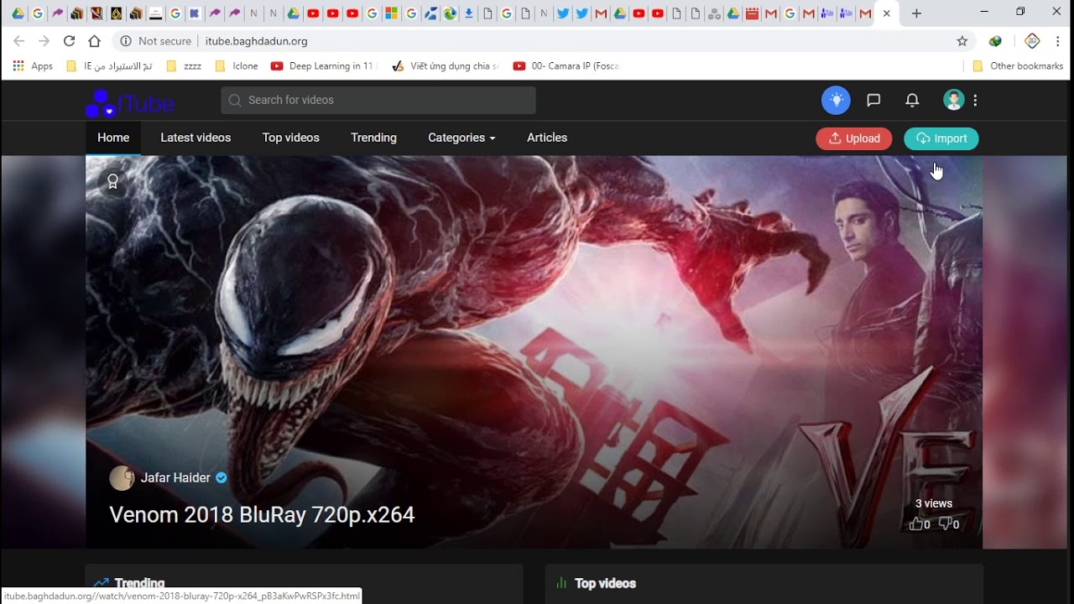
Task: Open the Chrome three-dot menu
Action: 1057,40
